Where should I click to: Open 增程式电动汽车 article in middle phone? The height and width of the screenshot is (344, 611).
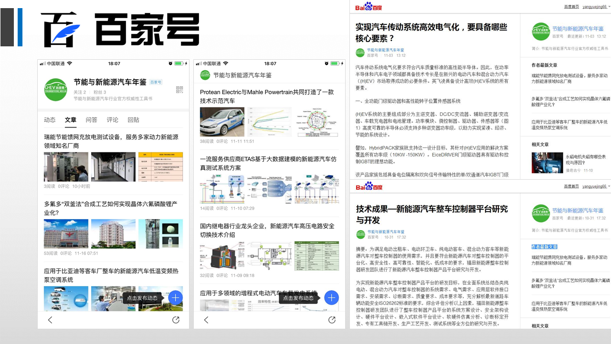pos(259,293)
